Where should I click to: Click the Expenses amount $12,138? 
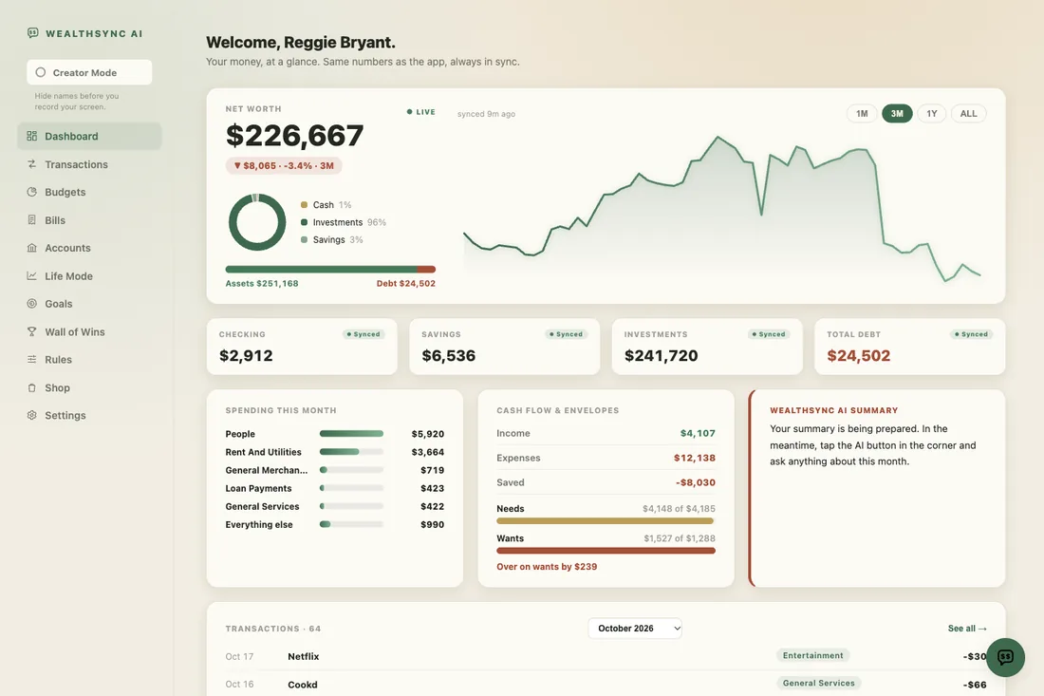(x=695, y=458)
